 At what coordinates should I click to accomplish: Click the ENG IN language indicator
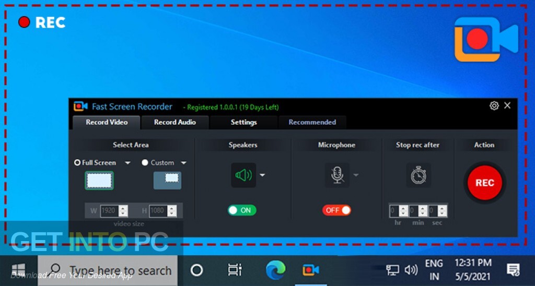[434, 270]
